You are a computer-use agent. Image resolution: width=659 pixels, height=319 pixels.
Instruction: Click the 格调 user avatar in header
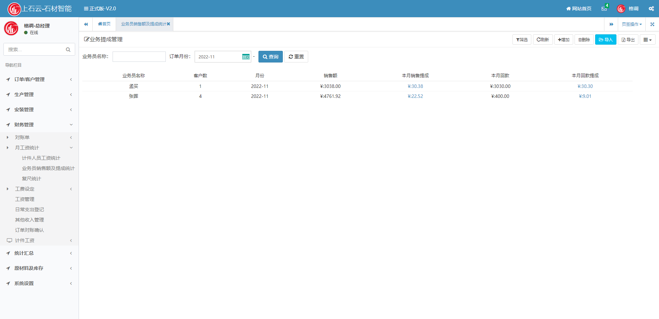621,9
